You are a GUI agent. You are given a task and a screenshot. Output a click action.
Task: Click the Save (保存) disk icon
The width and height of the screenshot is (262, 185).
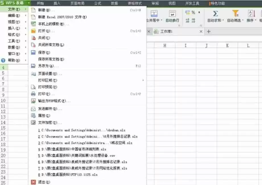[33, 52]
